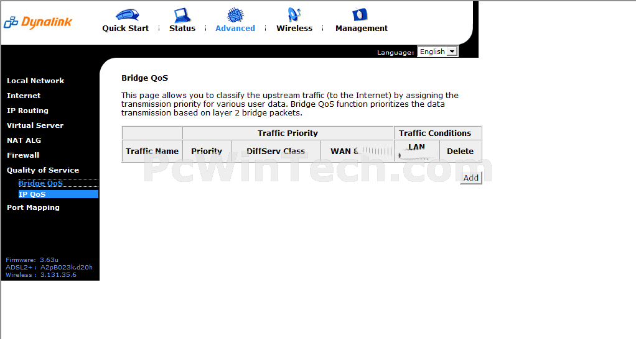The height and width of the screenshot is (339, 636).
Task: Select Quality of Service section
Action: pyautogui.click(x=43, y=170)
